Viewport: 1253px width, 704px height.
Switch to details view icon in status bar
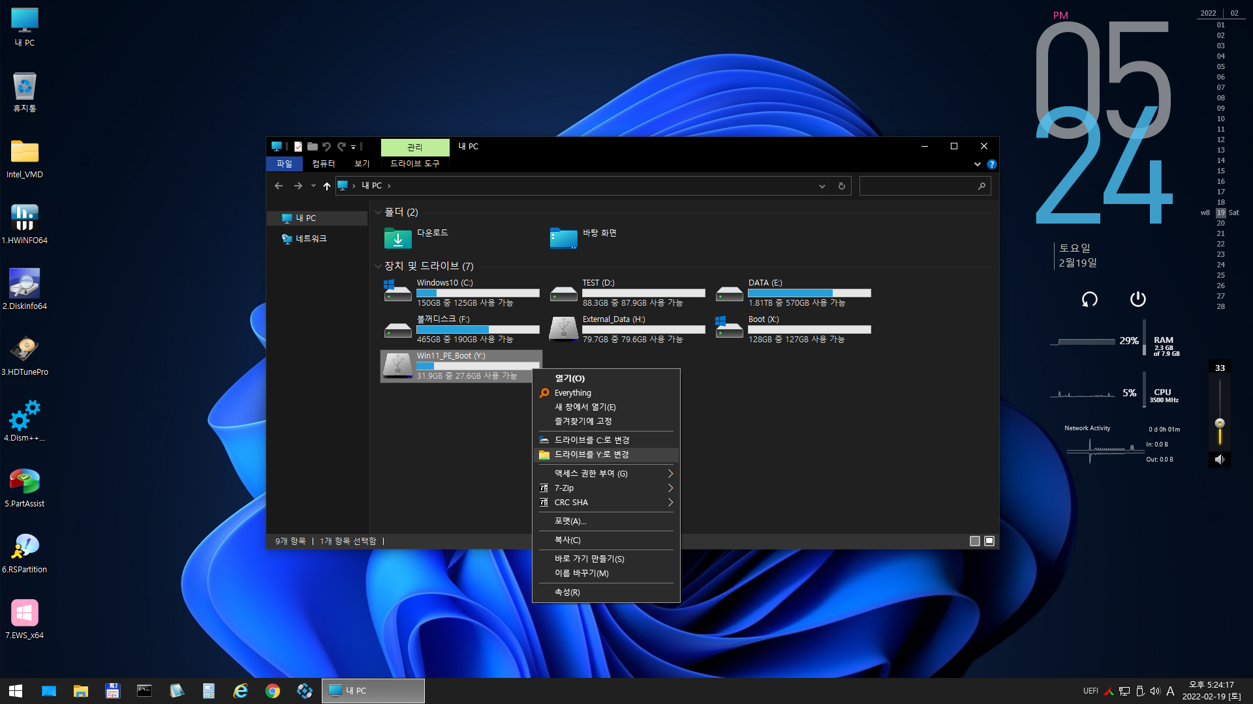tap(975, 541)
